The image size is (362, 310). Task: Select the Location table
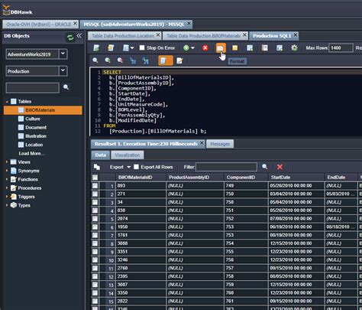(34, 145)
